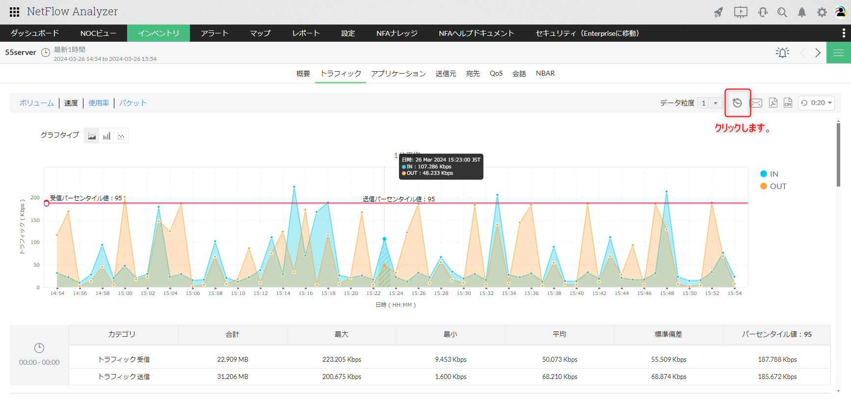Screen dimensions: 851x404
Task: Click the rocket quick-start icon
Action: tap(718, 12)
